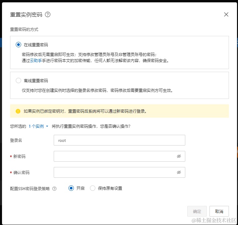This screenshot has height=225, width=238.
Task: Click the 登录名 root input field
Action: 120,140
